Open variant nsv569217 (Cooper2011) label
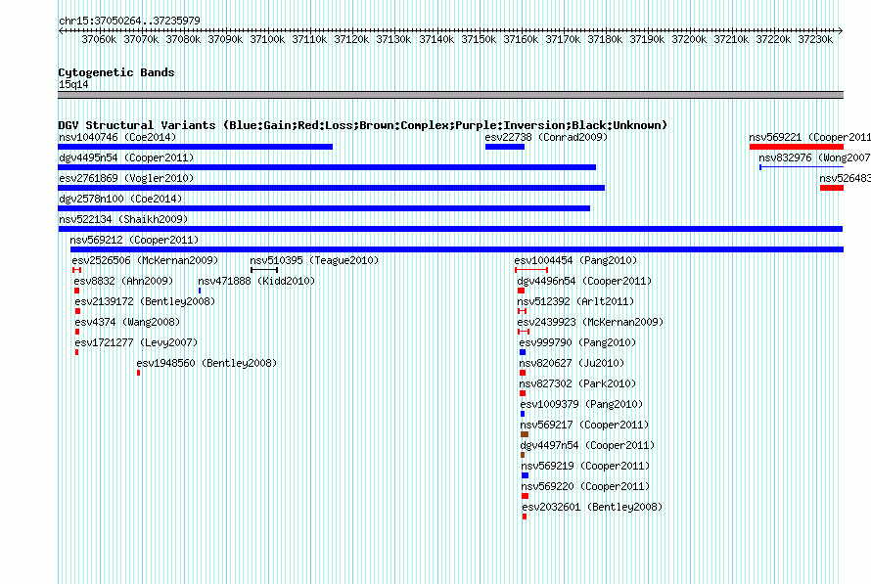This screenshot has width=871, height=584. 585,425
